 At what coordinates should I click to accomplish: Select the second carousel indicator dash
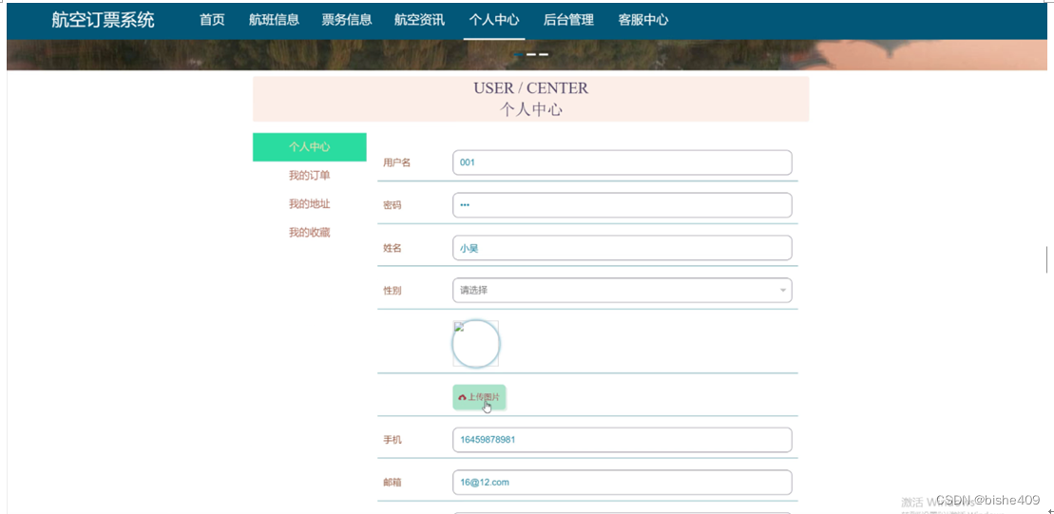tap(531, 54)
